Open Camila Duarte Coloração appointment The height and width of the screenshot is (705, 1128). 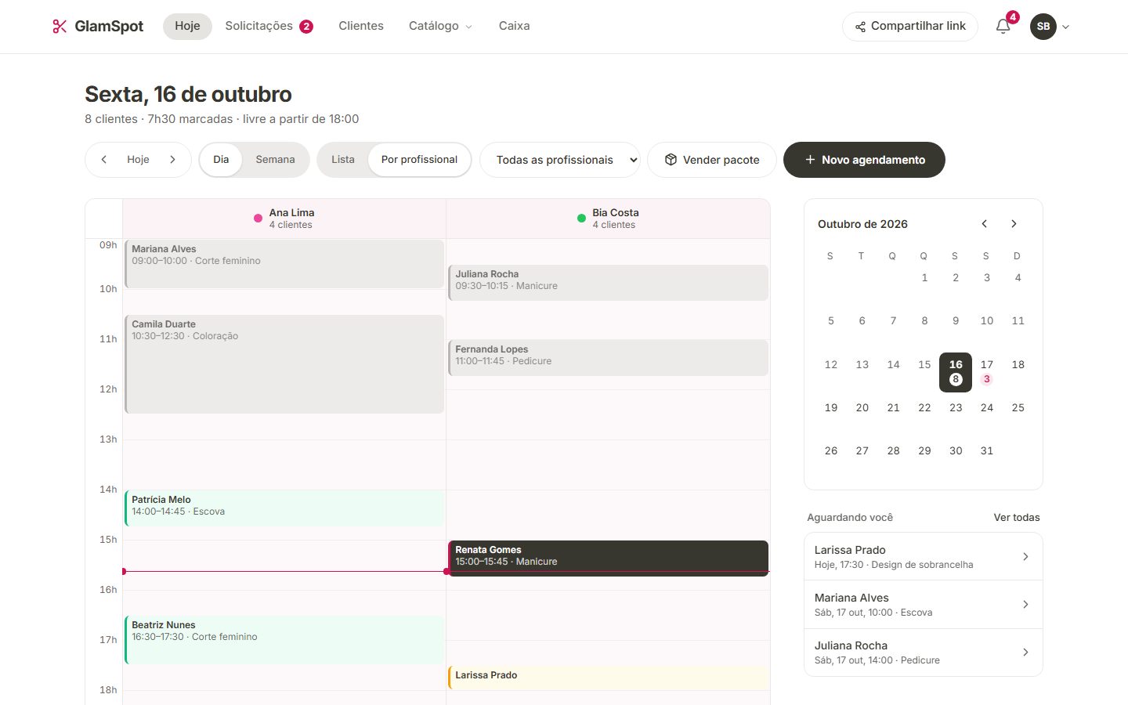pos(284,364)
